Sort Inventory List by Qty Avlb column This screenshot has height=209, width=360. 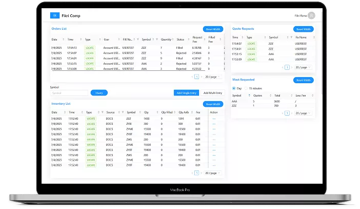[192, 112]
